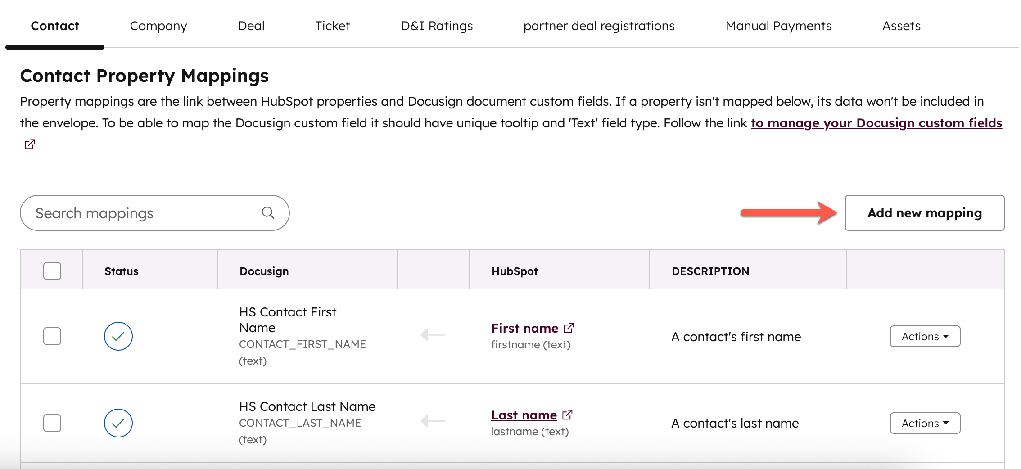Screen dimensions: 1021x469
Task: Switch to the Company tab
Action: (x=158, y=26)
